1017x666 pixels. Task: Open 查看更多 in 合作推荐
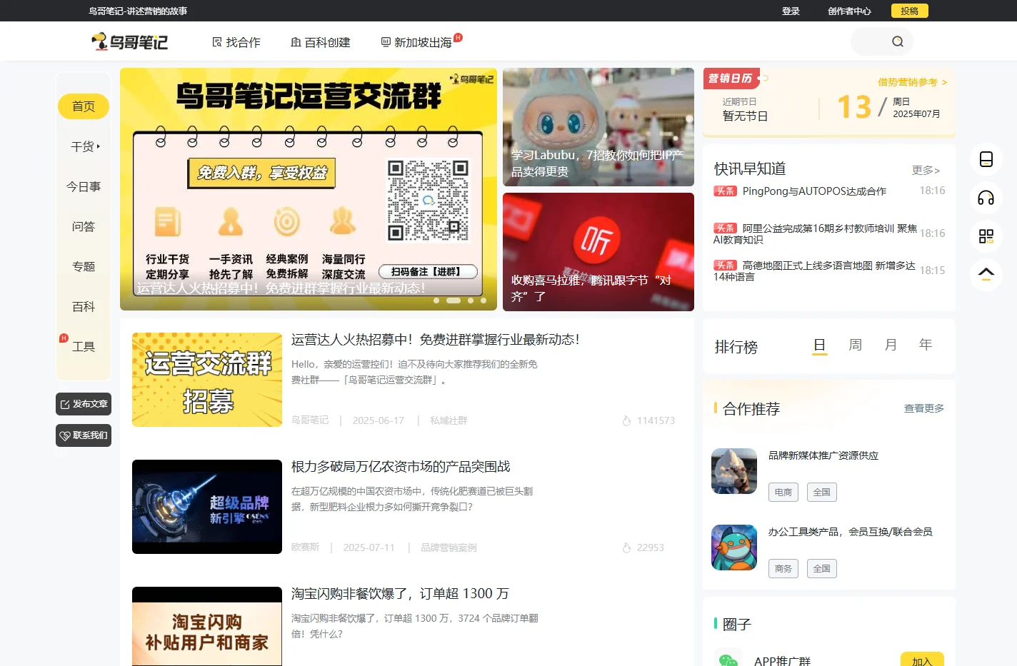924,408
